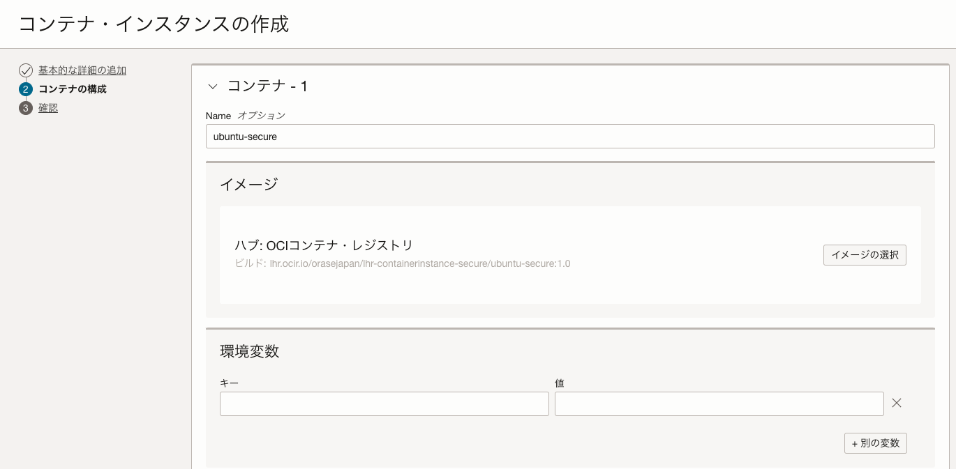956x469 pixels.
Task: Click the ビルド image path text
Action: point(403,263)
